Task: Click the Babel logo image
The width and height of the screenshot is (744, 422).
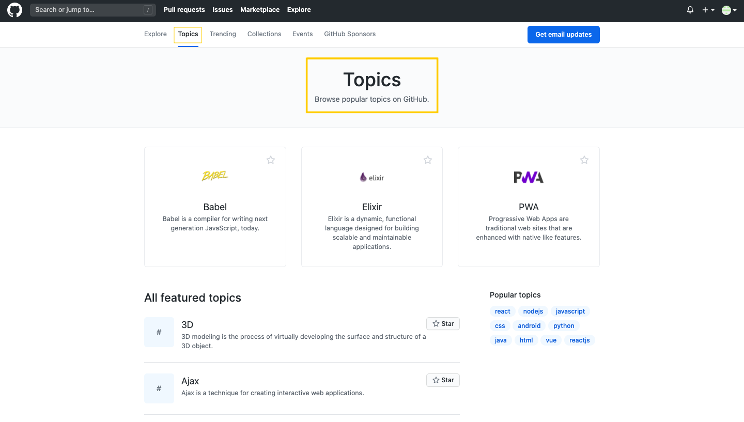Action: coord(215,177)
